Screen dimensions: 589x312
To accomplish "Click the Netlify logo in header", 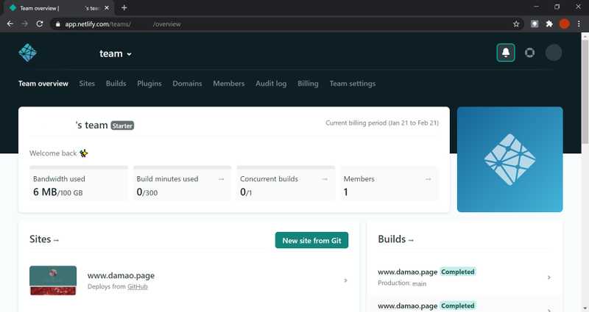I will (27, 52).
